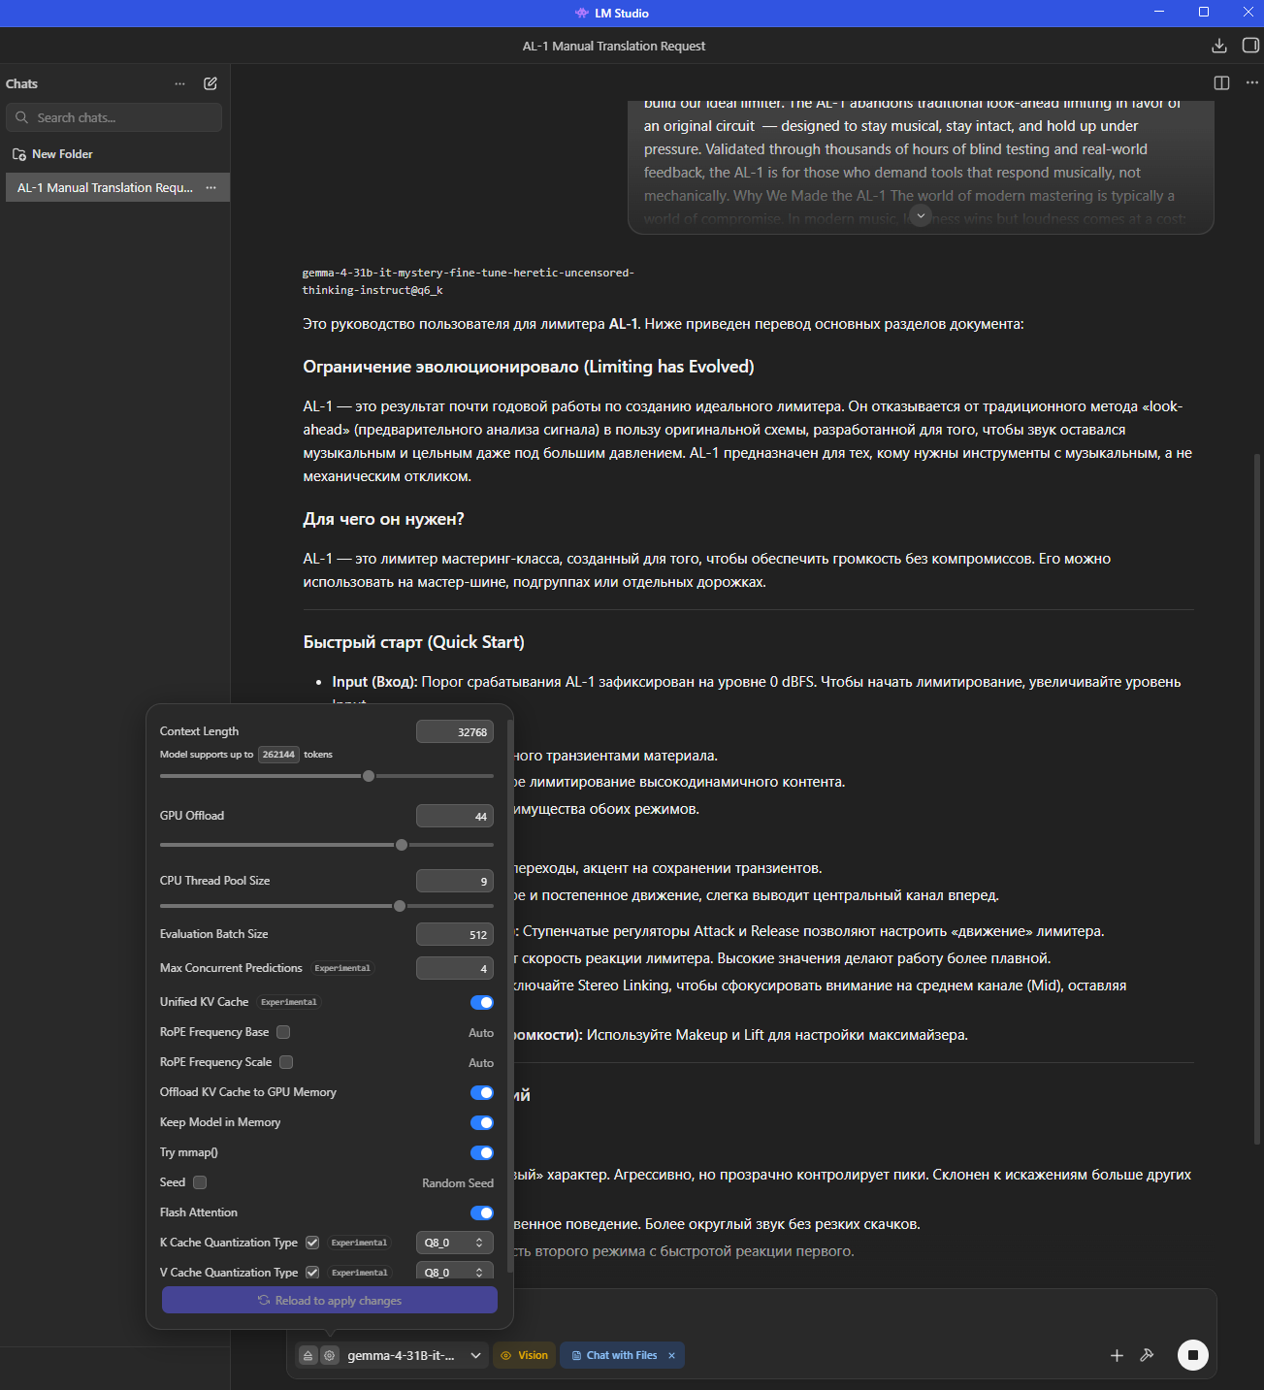This screenshot has height=1390, width=1264.
Task: Click the heading Ограничение эволюционировало
Action: pos(529,367)
